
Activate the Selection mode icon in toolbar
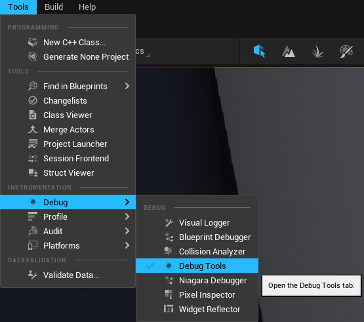point(259,51)
